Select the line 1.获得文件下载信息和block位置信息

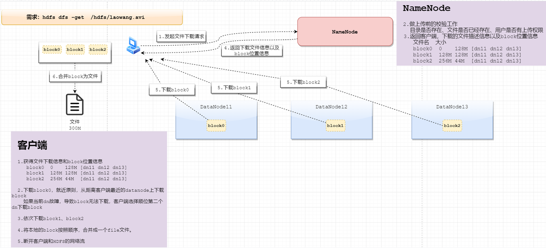(60, 161)
